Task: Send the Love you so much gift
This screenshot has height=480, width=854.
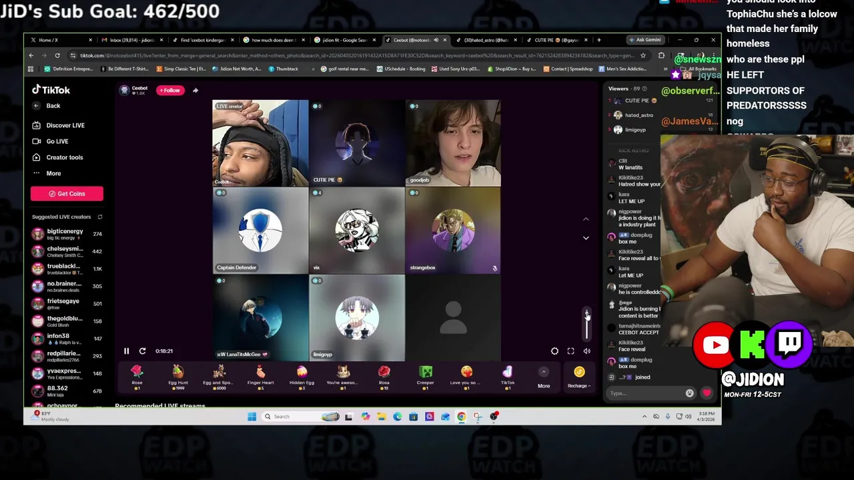Action: [x=466, y=377]
